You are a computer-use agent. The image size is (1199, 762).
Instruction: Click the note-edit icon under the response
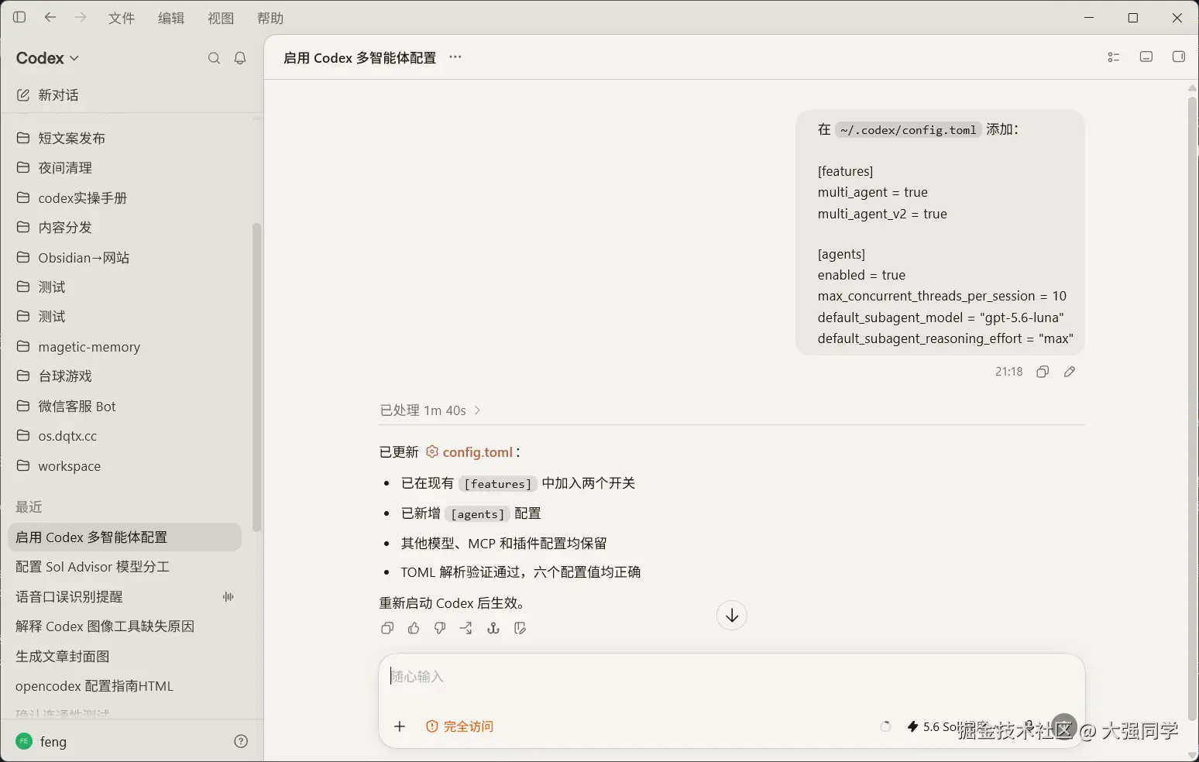point(520,628)
